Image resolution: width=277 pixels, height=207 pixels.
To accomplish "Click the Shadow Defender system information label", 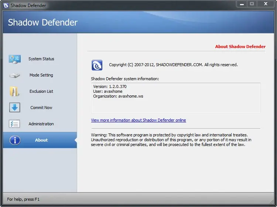I will point(125,79).
